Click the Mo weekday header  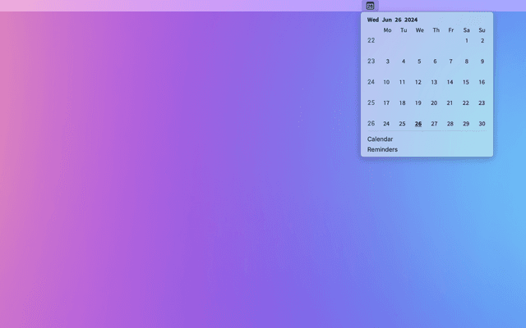(387, 30)
